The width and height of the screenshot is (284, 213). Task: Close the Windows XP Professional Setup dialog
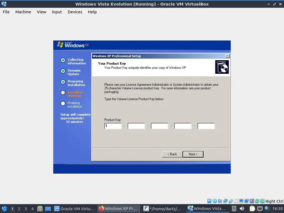tap(227, 56)
